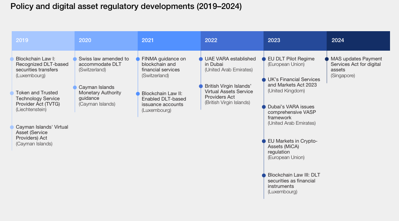Click the dot beside Dubai's VARA VASP framework
This screenshot has height=221, width=399.
264,107
